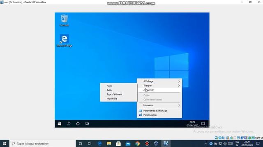The height and width of the screenshot is (147, 263).
Task: Sort desktop icons by Nom
Action: [119, 86]
